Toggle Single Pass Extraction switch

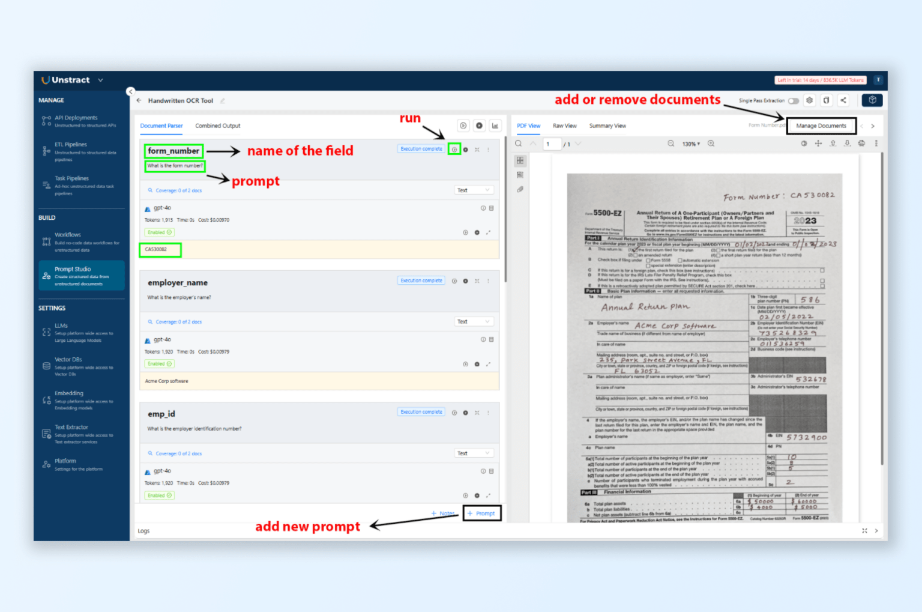[793, 101]
